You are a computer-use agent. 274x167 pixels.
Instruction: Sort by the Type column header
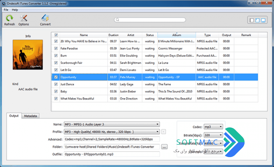point(207,35)
